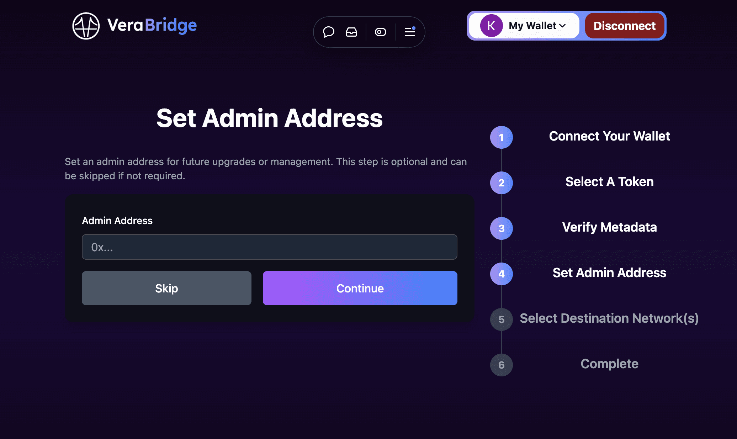Select step 3 Verify Metadata icon
The height and width of the screenshot is (439, 737).
tap(502, 228)
